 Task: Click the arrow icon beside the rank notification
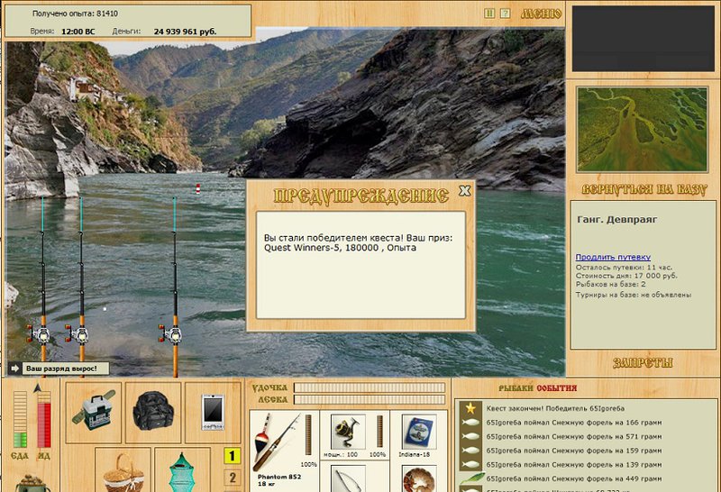coord(14,369)
